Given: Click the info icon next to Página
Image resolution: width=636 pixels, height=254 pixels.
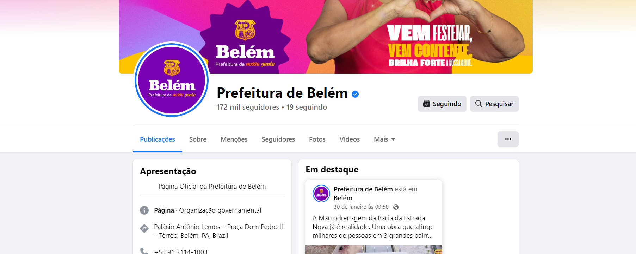Looking at the screenshot, I should 144,210.
